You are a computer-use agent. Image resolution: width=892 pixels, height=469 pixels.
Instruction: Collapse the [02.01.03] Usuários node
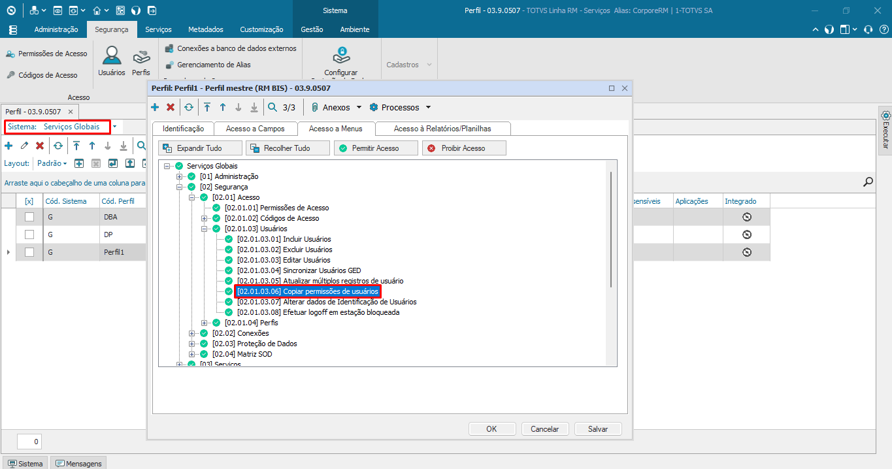205,229
